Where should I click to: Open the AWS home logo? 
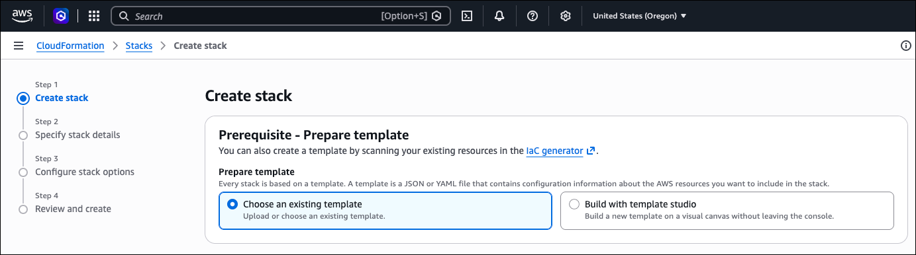[x=23, y=15]
